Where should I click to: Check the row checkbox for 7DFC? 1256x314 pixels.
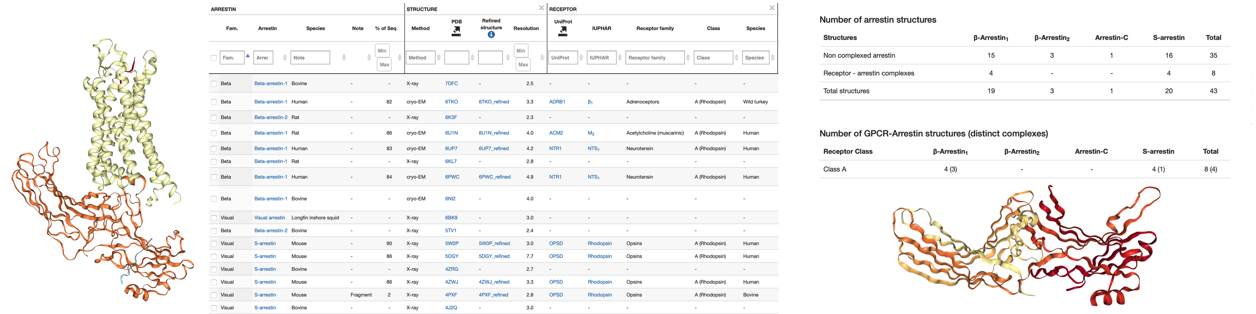[x=213, y=84]
